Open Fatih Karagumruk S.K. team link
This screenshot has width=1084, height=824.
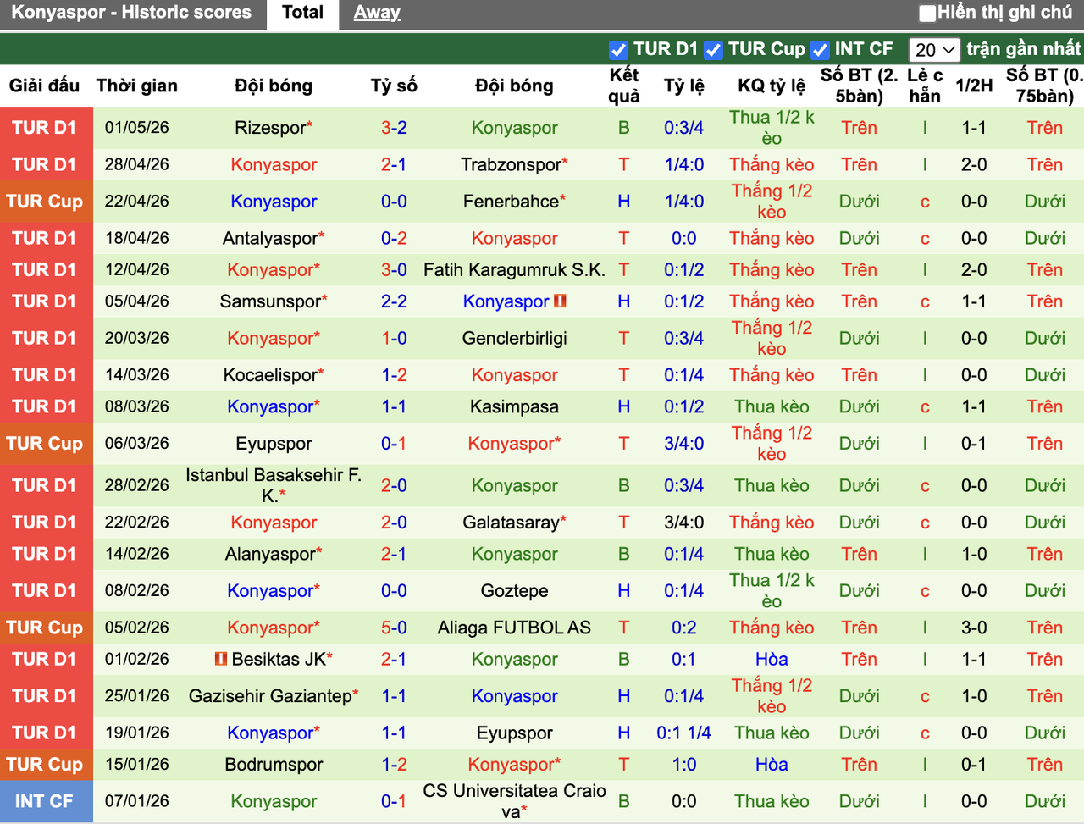514,270
